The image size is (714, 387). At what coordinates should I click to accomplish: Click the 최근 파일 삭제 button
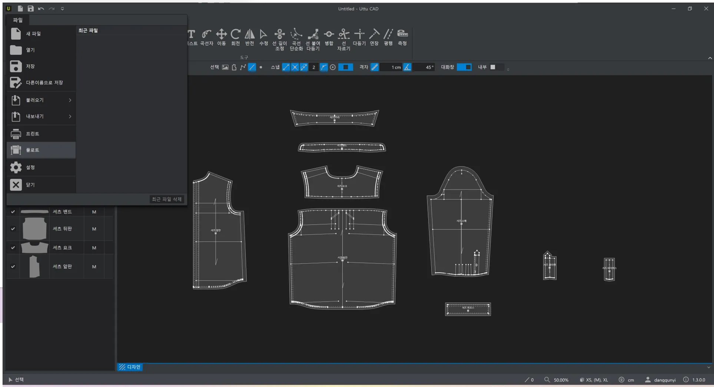point(166,199)
